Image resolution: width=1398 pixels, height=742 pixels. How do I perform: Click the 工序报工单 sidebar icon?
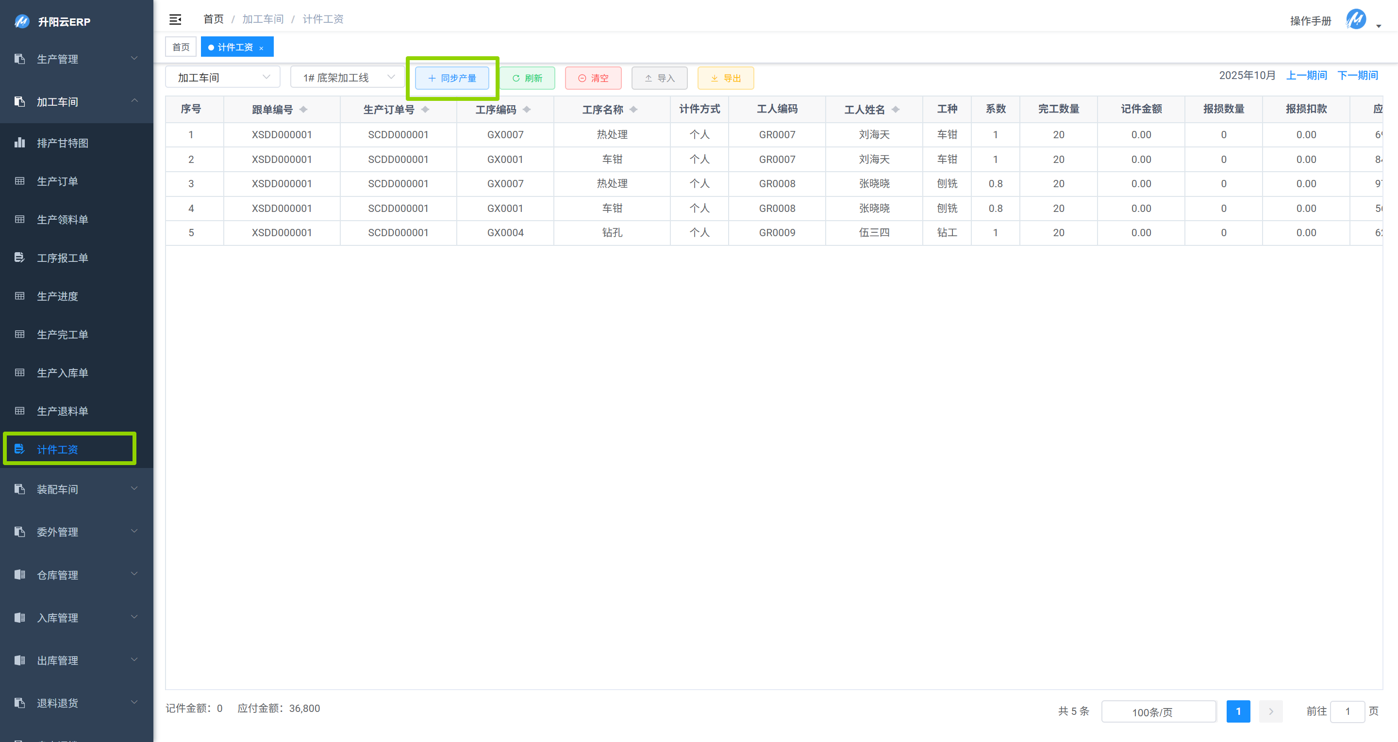[19, 258]
